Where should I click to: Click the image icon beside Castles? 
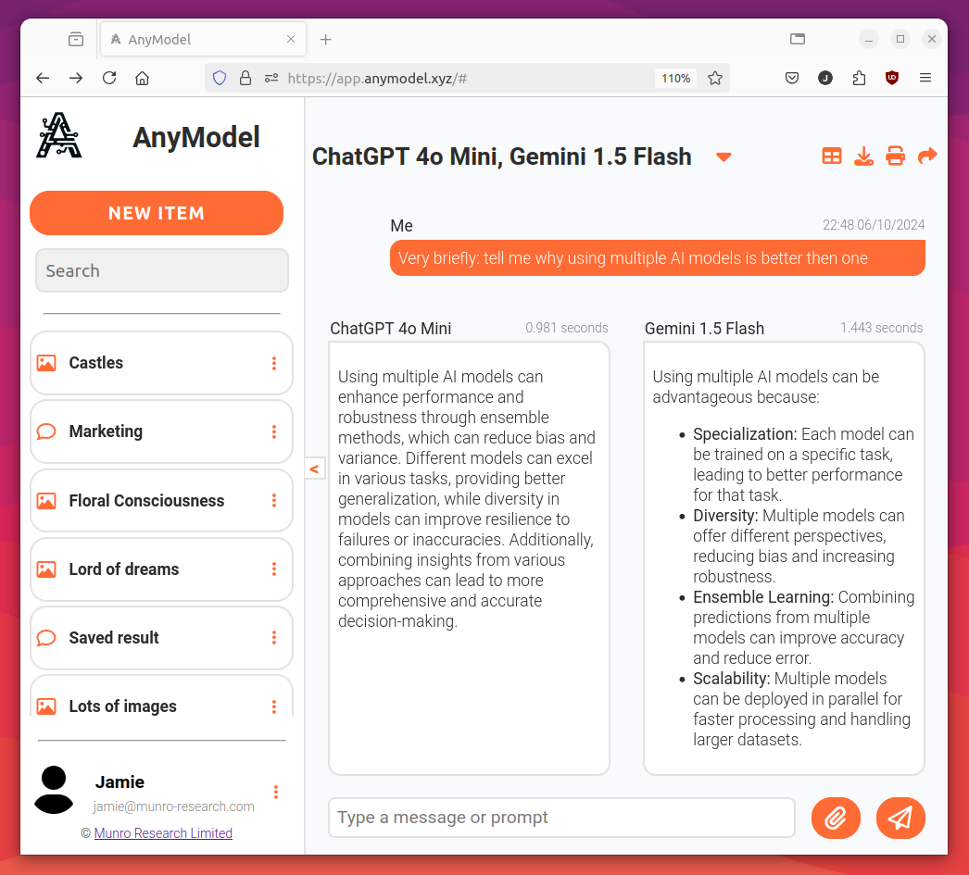click(46, 363)
